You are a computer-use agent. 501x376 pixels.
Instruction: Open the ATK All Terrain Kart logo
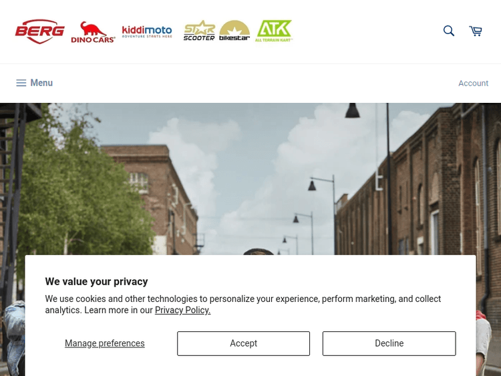(x=274, y=31)
